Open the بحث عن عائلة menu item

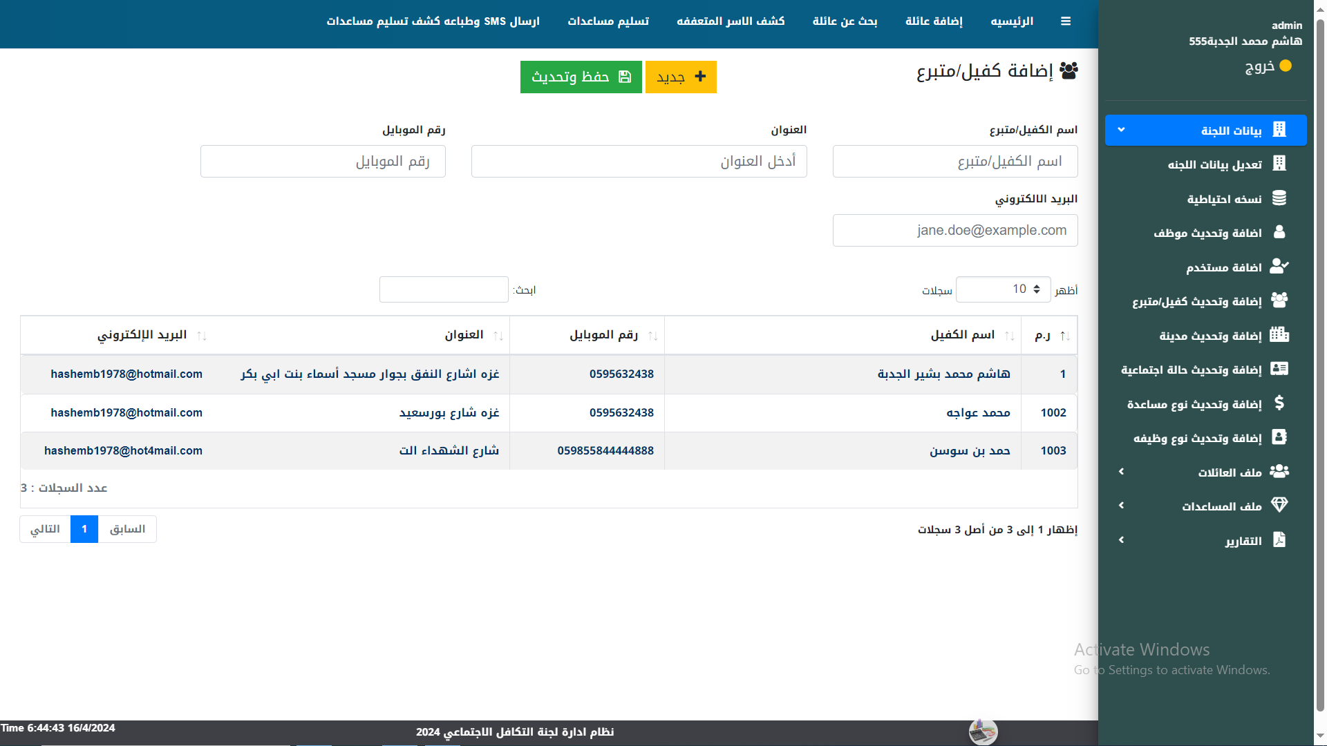pyautogui.click(x=844, y=21)
